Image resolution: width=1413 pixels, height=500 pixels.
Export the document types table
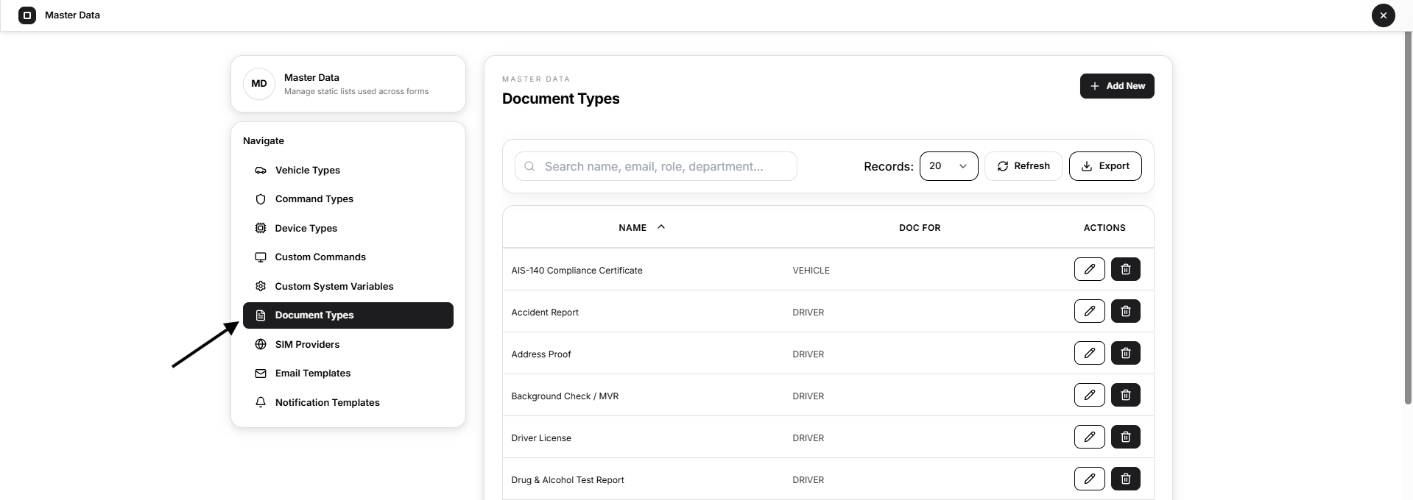point(1105,166)
